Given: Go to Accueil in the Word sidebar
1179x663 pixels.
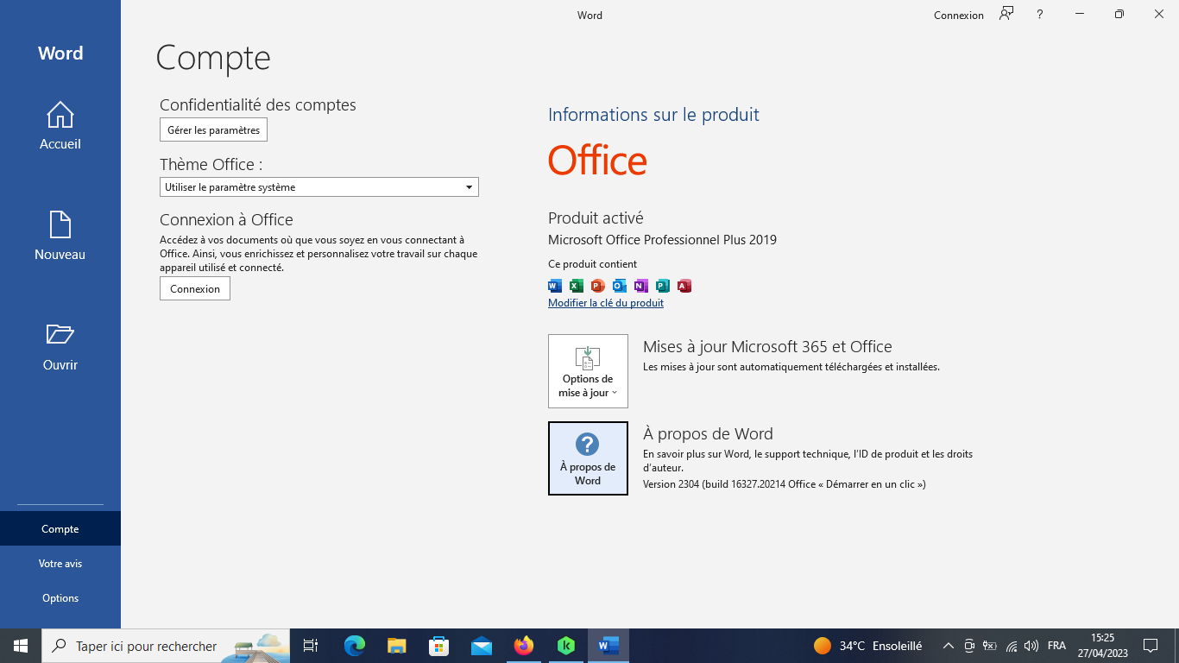Looking at the screenshot, I should tap(60, 126).
